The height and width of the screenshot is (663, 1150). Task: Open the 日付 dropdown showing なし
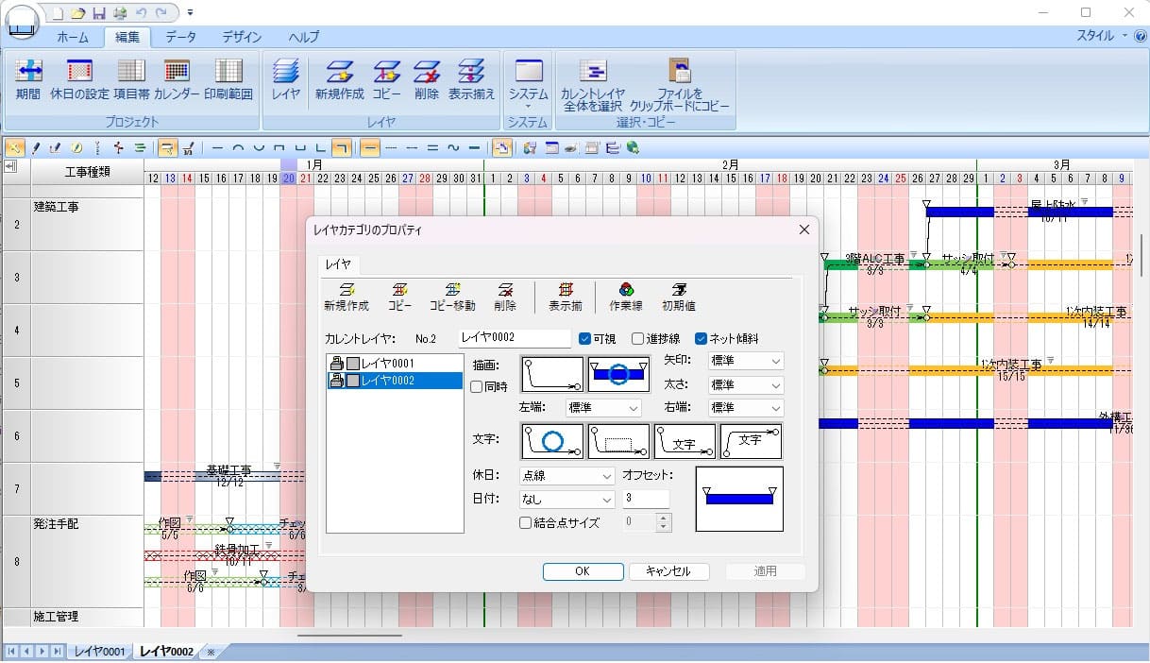click(567, 500)
